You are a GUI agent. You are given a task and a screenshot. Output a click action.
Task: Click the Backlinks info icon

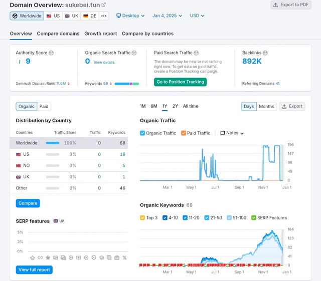pos(265,53)
